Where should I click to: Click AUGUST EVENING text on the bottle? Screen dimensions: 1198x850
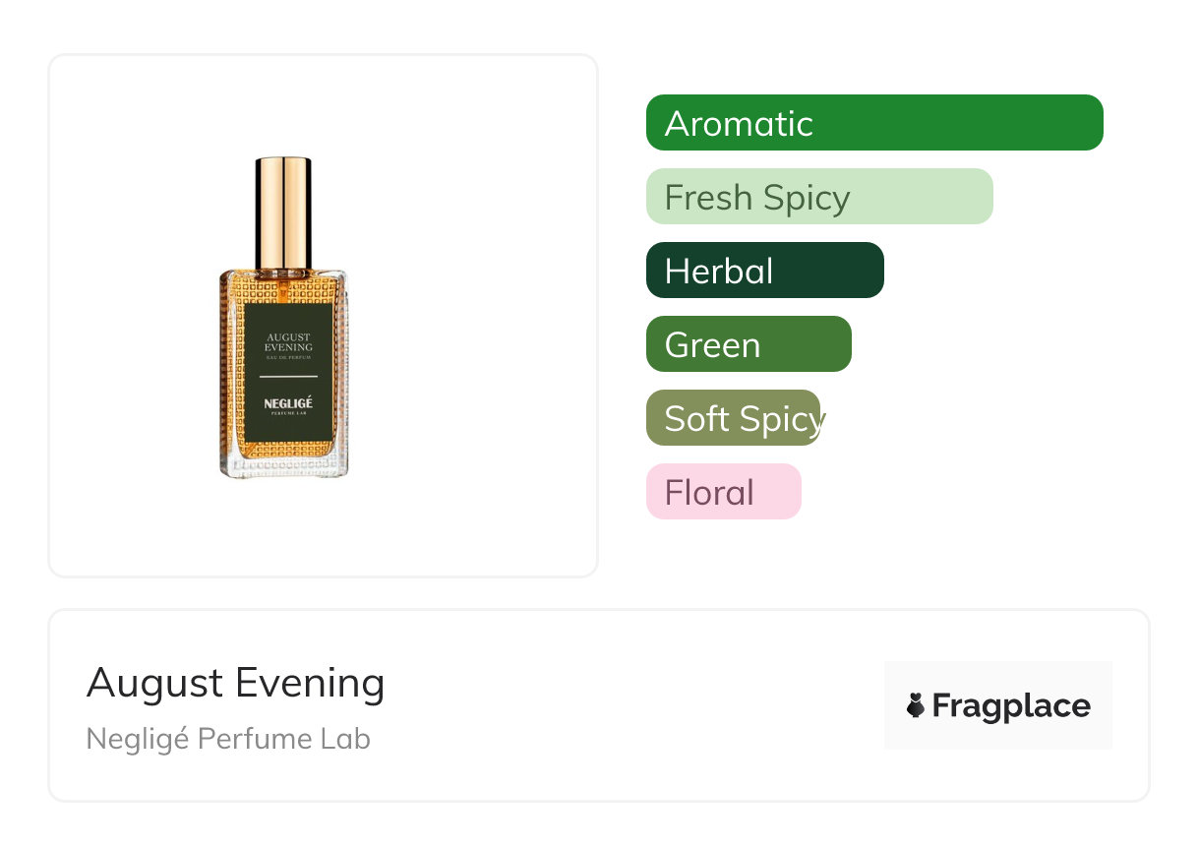(288, 341)
